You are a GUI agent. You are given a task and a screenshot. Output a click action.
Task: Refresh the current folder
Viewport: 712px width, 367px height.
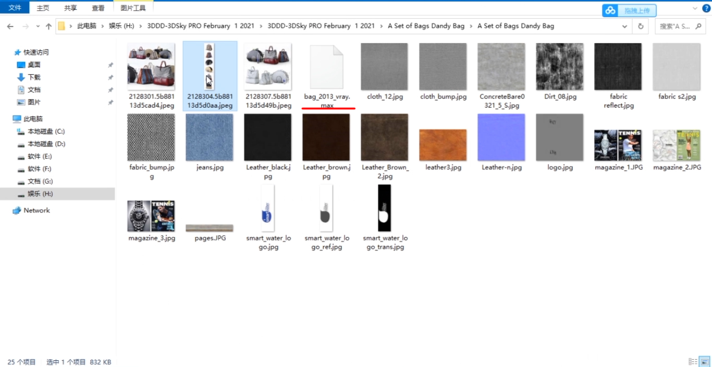click(x=641, y=26)
